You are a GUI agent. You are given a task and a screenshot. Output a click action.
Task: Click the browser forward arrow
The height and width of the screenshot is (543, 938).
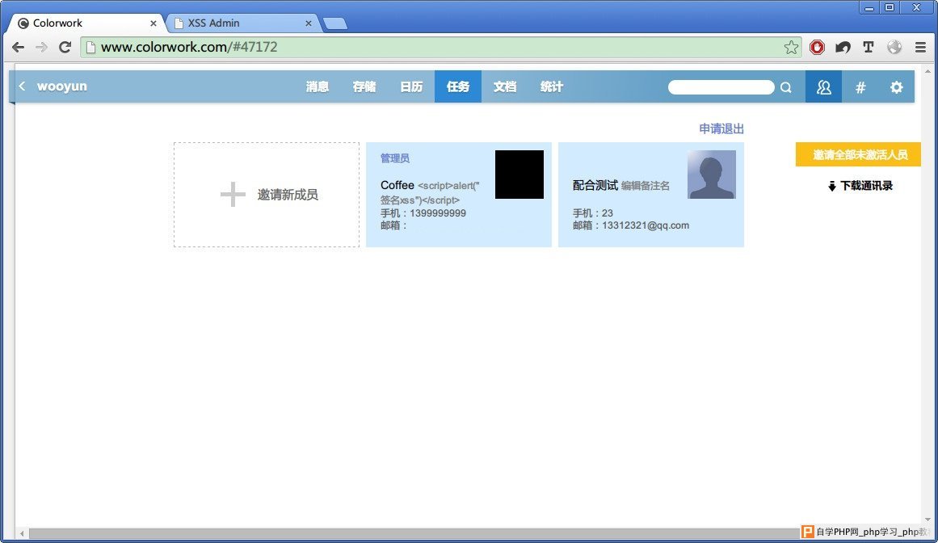(x=41, y=47)
